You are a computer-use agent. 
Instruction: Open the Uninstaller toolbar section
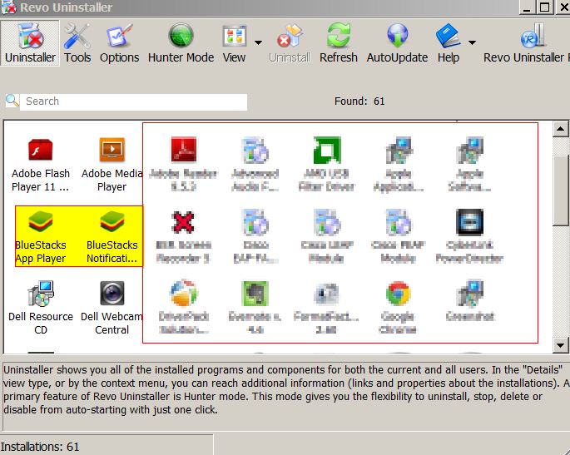30,43
